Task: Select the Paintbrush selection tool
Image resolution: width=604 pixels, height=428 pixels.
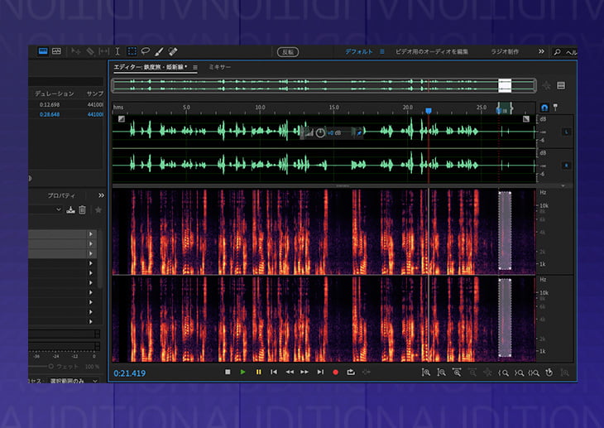Action: 160,51
